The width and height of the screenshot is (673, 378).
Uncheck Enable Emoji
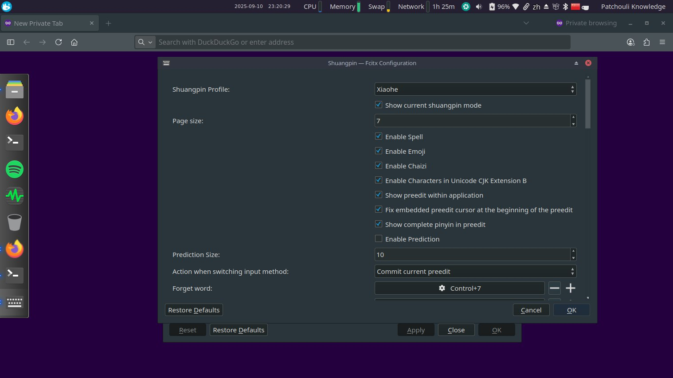click(379, 151)
